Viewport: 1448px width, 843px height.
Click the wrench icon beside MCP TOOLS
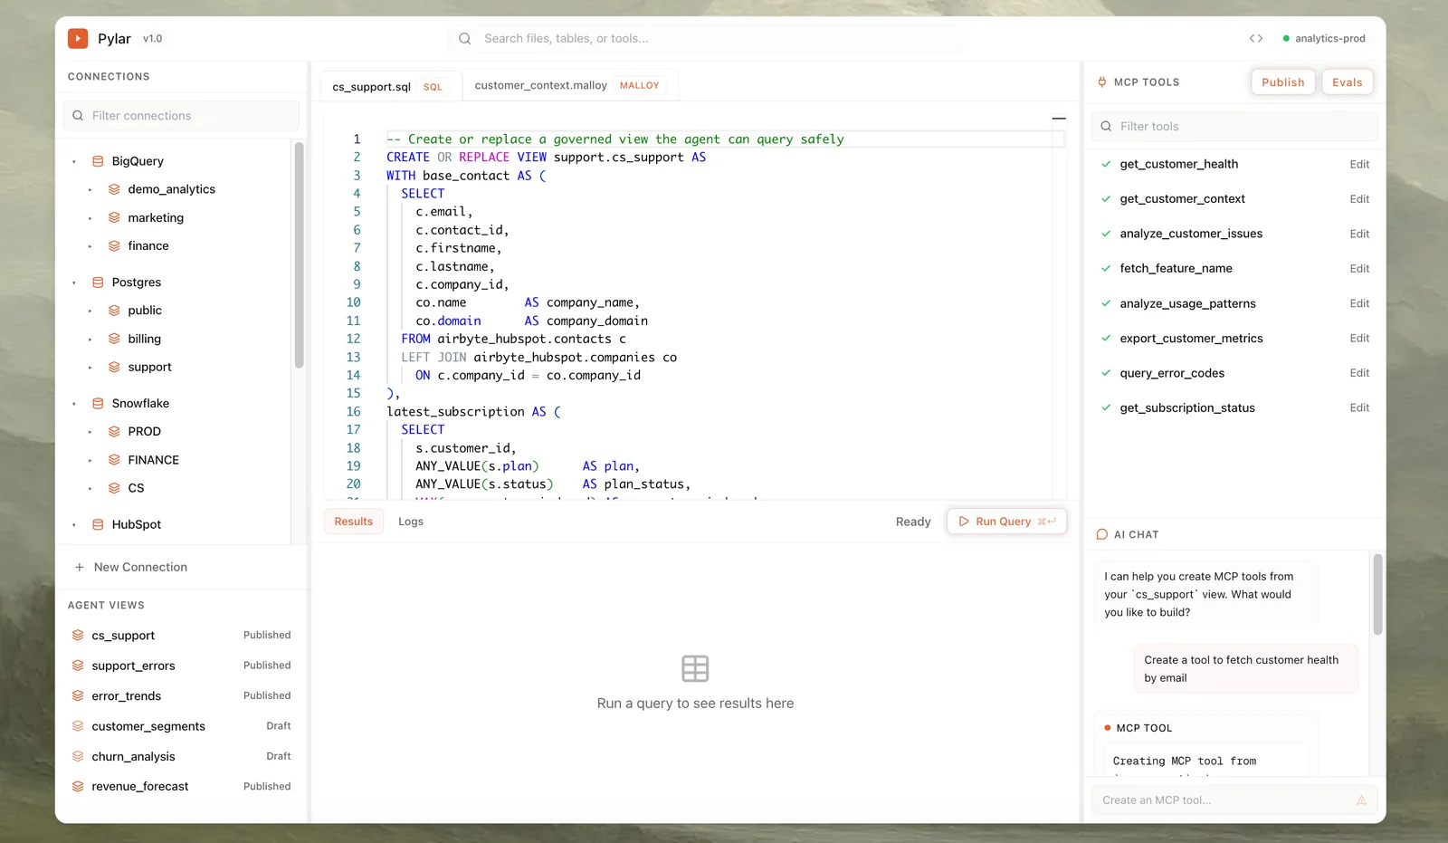tap(1101, 81)
